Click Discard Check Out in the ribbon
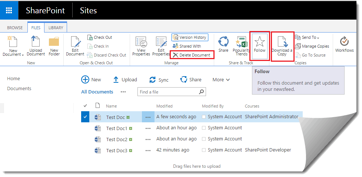This screenshot has width=362, height=177. pyautogui.click(x=107, y=55)
